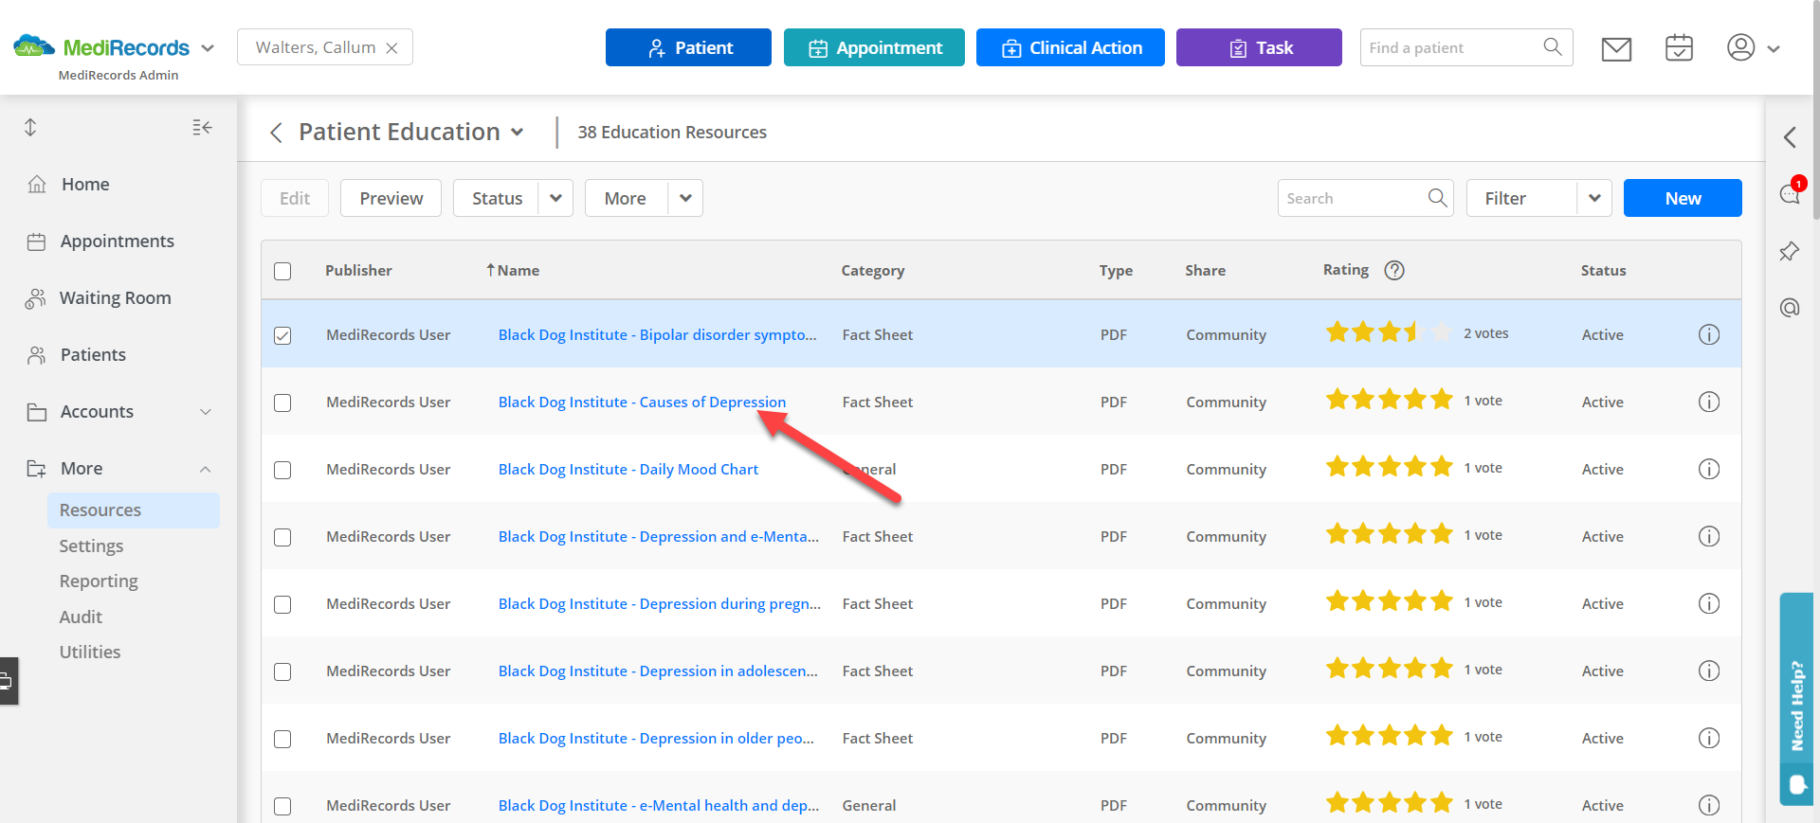1820x823 pixels.
Task: Toggle the select-all checkbox in table header
Action: tap(282, 271)
